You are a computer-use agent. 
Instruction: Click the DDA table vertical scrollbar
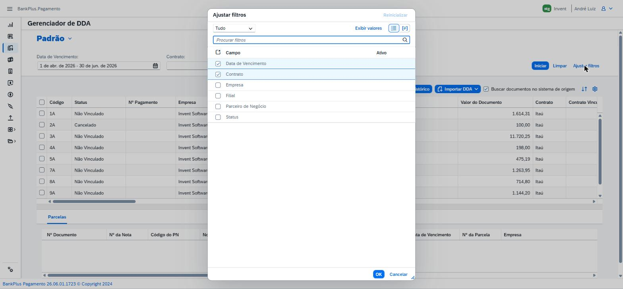tap(600, 151)
